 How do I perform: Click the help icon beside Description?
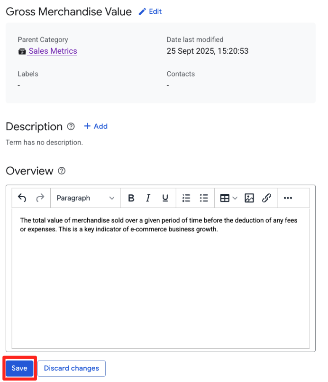[x=71, y=126]
